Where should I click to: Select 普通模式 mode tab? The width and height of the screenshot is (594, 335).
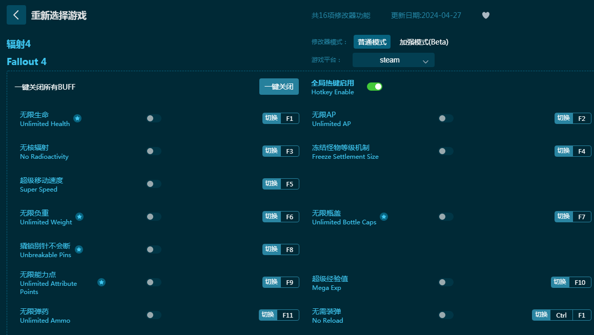click(x=372, y=42)
